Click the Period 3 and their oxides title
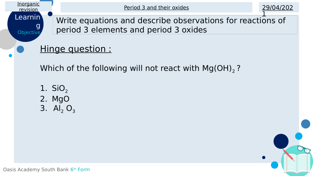The image size is (313, 176). click(x=156, y=7)
